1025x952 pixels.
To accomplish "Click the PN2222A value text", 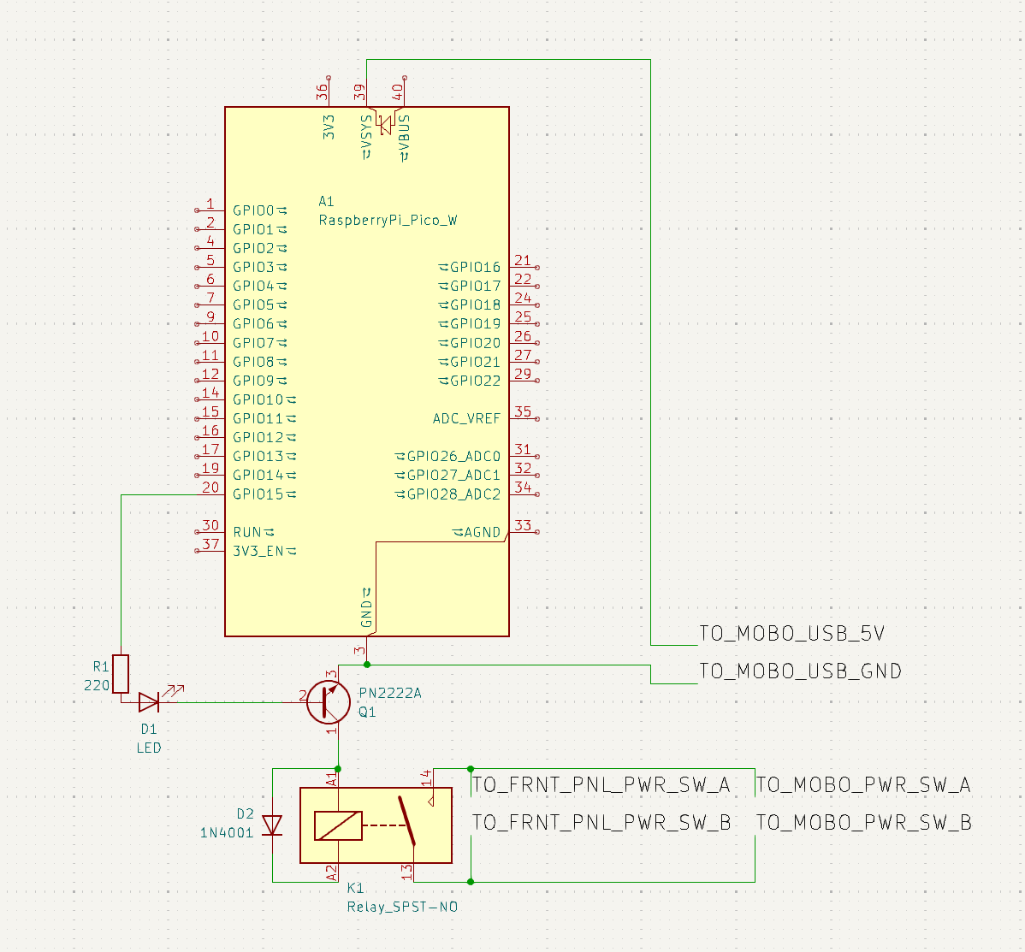I will 390,693.
